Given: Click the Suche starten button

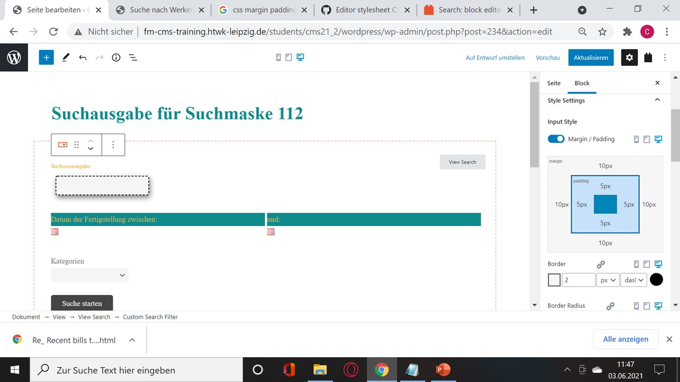Looking at the screenshot, I should tap(82, 302).
